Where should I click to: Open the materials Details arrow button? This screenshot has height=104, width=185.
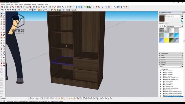pos(182,26)
